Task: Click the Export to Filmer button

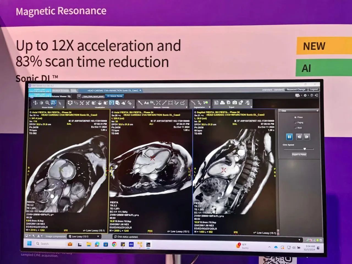Action: click(x=299, y=155)
